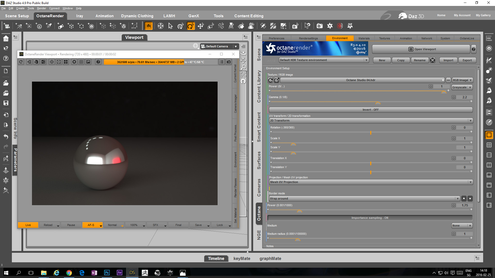Click the Rotation value input field
Screen dimensions: 495x278
tap(464, 128)
